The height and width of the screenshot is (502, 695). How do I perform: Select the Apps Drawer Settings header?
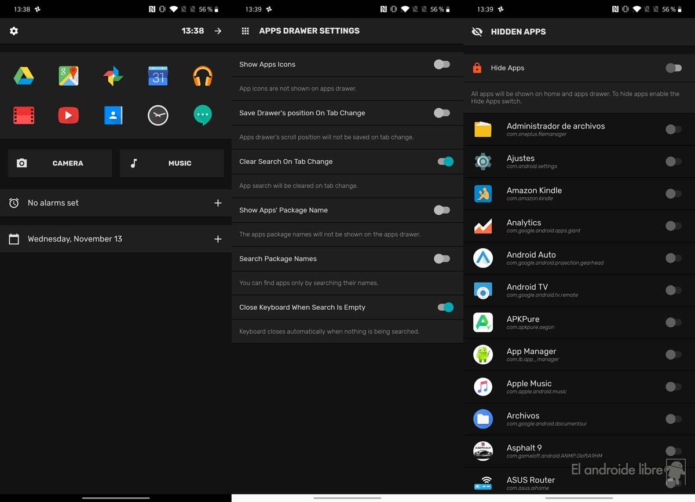pyautogui.click(x=309, y=30)
